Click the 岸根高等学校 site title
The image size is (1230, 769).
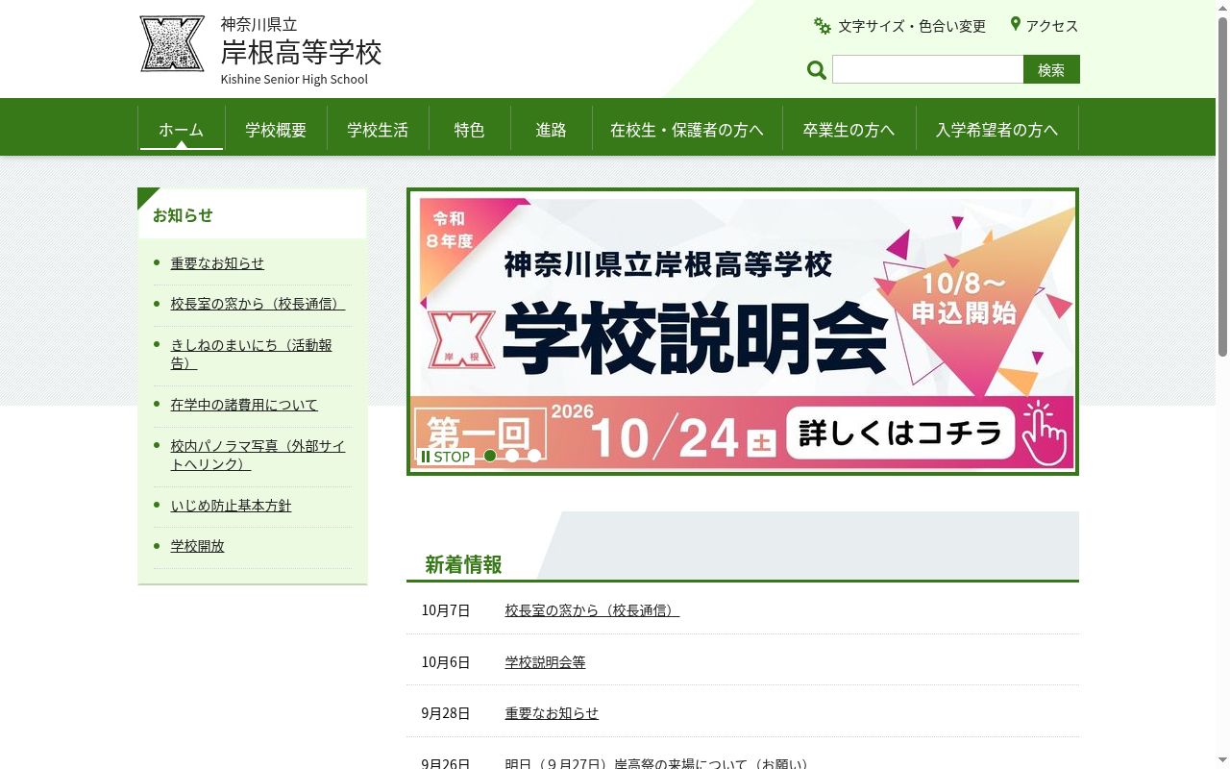coord(302,52)
